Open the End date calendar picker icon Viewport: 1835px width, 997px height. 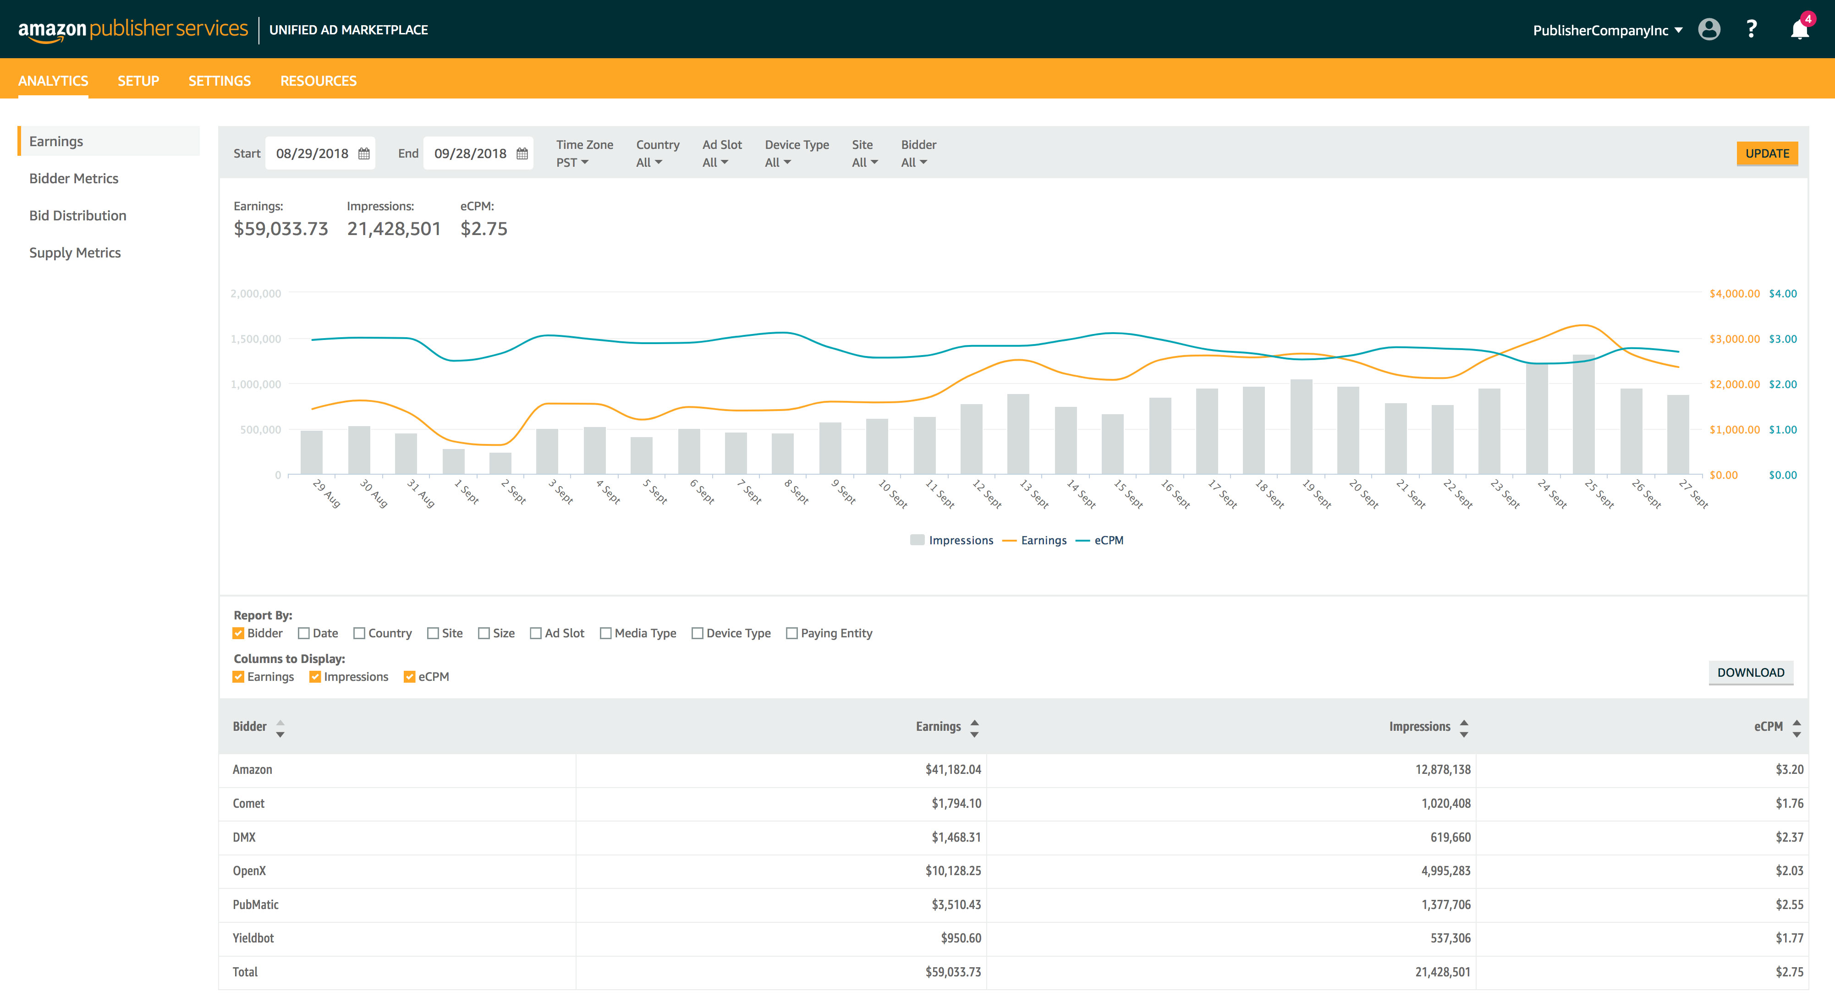coord(522,153)
